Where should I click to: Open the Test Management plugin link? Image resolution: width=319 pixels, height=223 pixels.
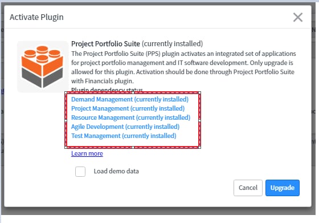124,136
